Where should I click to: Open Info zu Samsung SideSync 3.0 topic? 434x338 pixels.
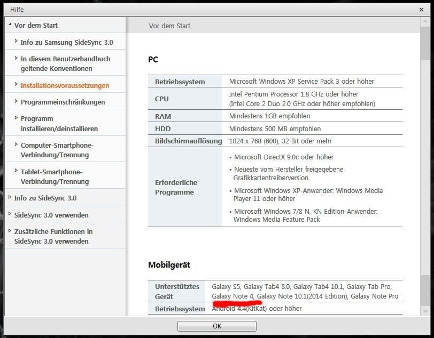tap(67, 42)
